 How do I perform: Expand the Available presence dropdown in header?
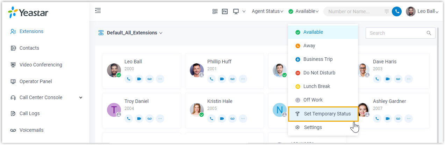(303, 11)
